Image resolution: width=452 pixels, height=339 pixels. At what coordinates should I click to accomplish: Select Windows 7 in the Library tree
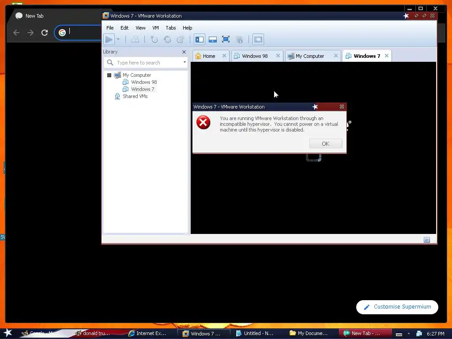pyautogui.click(x=143, y=89)
